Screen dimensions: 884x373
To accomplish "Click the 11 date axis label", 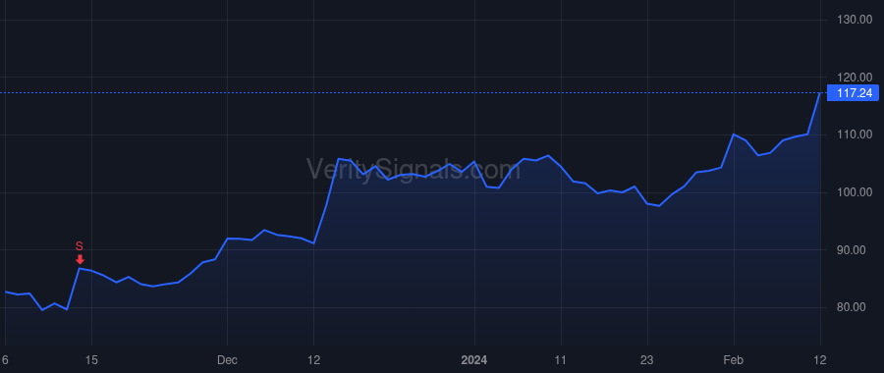I will tap(561, 359).
